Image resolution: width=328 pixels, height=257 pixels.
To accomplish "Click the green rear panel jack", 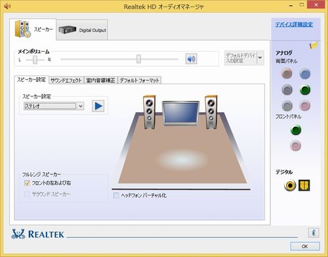I will click(305, 90).
